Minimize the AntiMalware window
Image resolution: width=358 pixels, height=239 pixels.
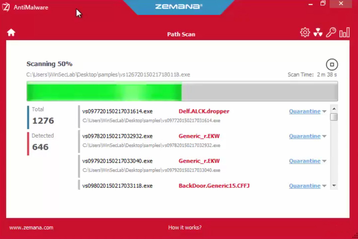[310, 4]
